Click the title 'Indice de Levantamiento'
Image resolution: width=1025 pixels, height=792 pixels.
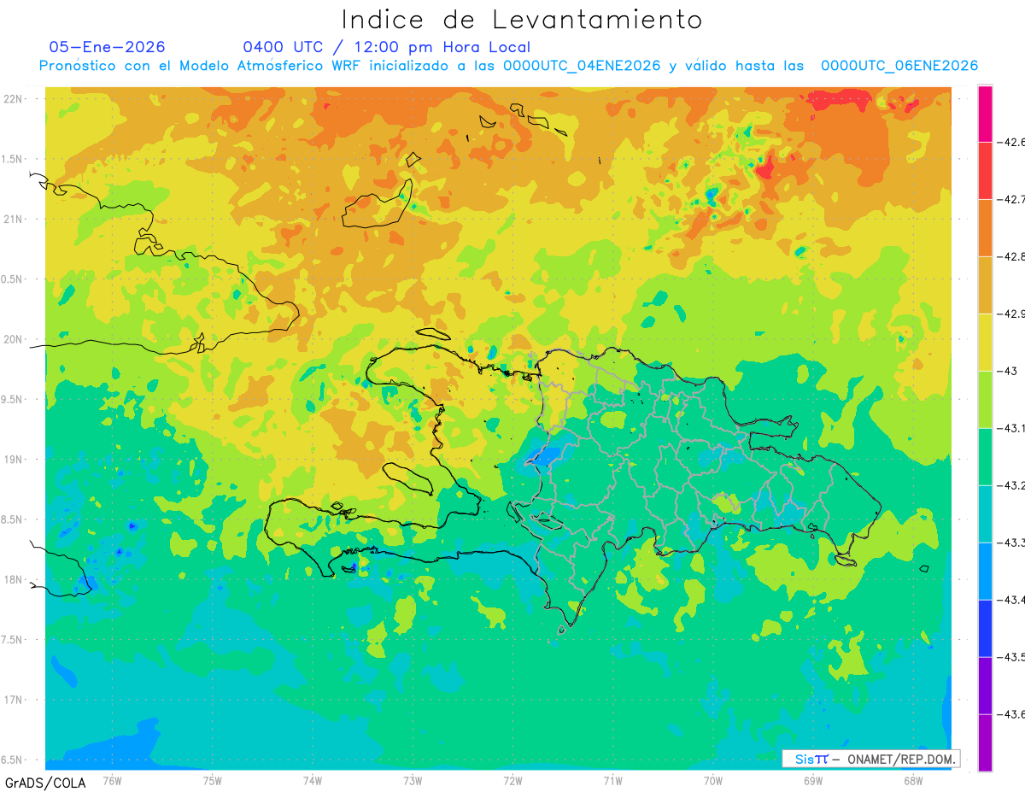(522, 20)
